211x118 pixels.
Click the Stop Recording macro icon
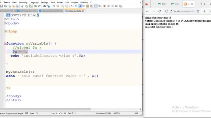[x=108, y=6]
